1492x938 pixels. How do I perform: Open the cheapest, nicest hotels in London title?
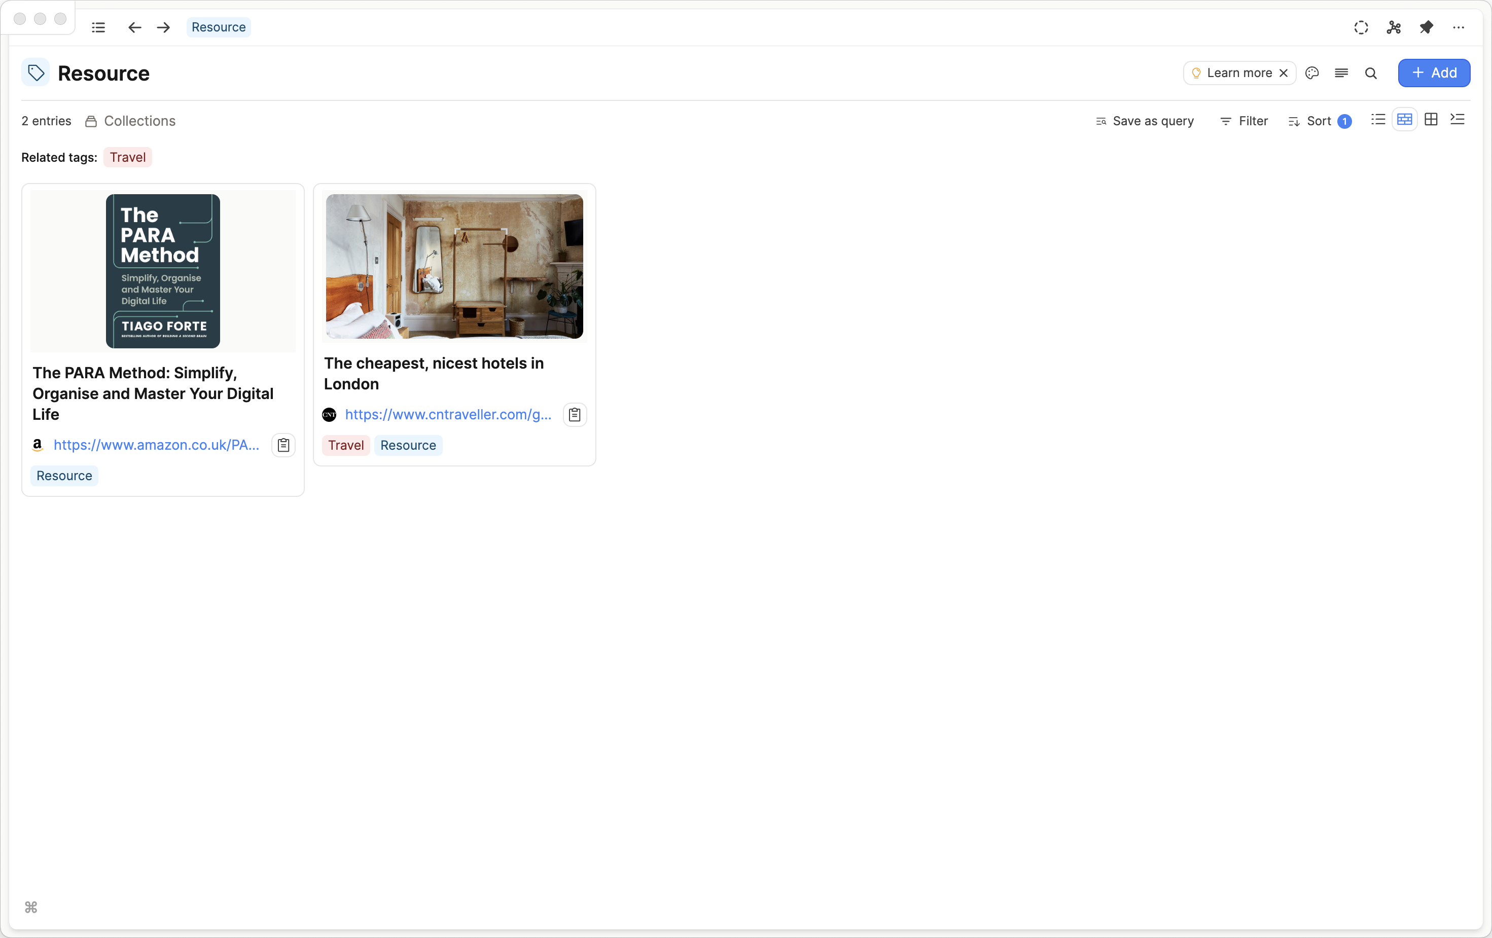click(x=434, y=374)
